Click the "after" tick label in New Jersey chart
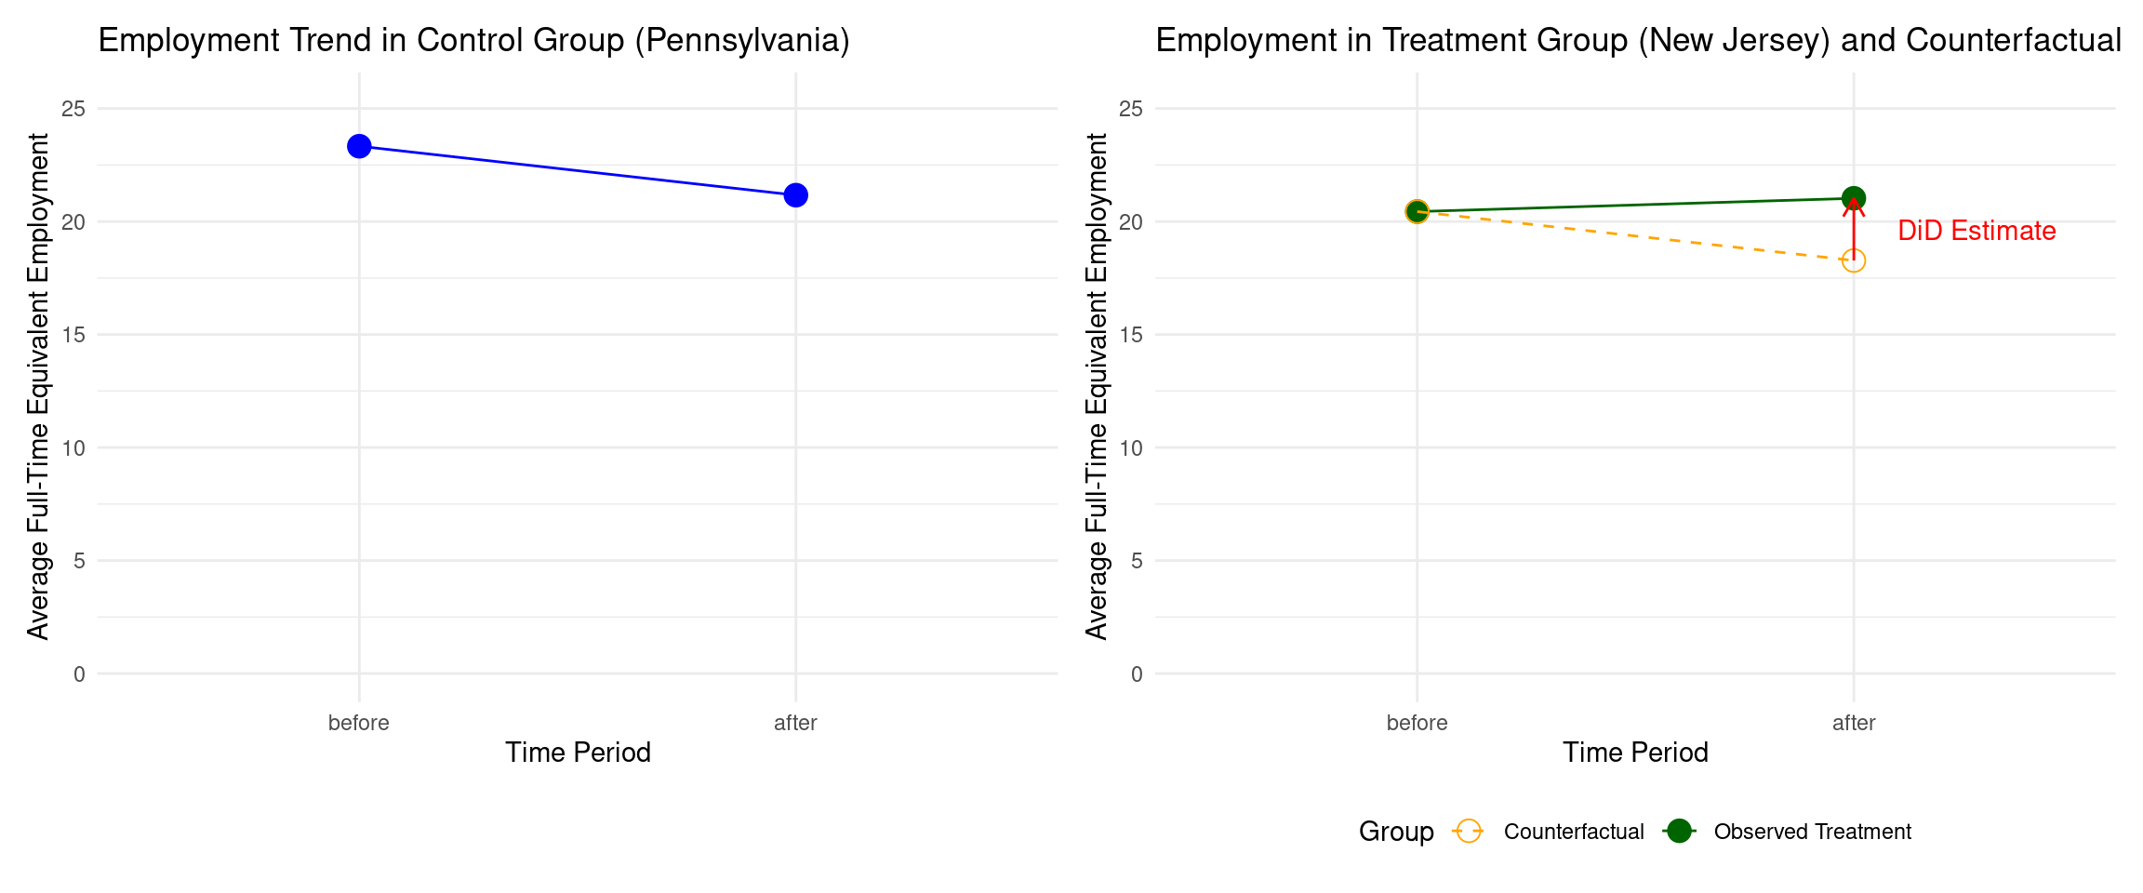The width and height of the screenshot is (2143, 893). pyautogui.click(x=1854, y=723)
